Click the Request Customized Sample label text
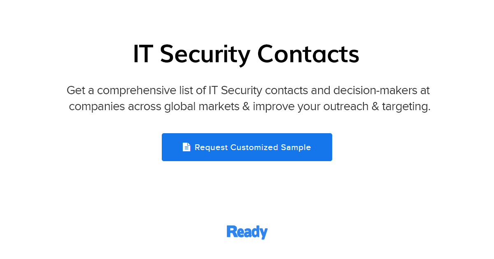 pyautogui.click(x=253, y=147)
